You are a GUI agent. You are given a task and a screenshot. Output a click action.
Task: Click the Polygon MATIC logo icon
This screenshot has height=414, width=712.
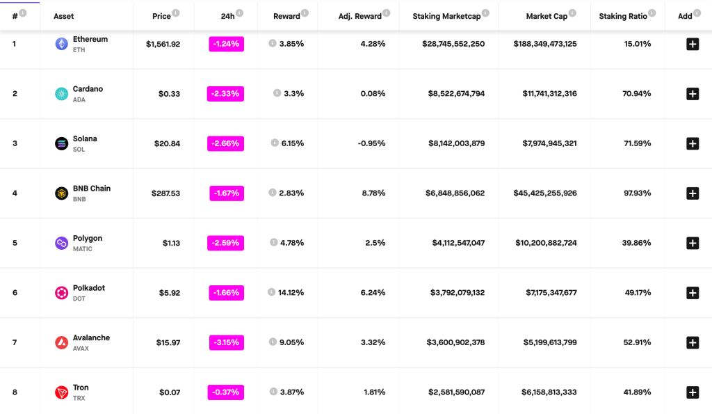pyautogui.click(x=61, y=243)
